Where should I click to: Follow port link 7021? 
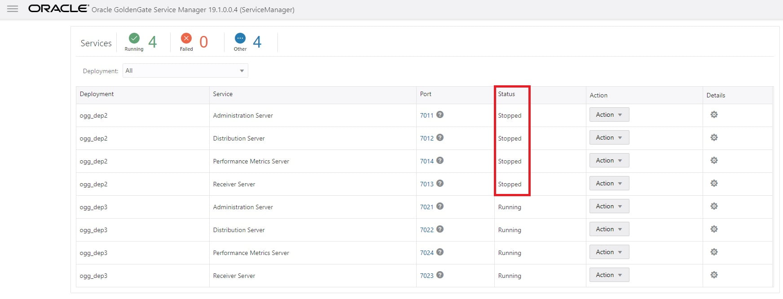pos(427,207)
